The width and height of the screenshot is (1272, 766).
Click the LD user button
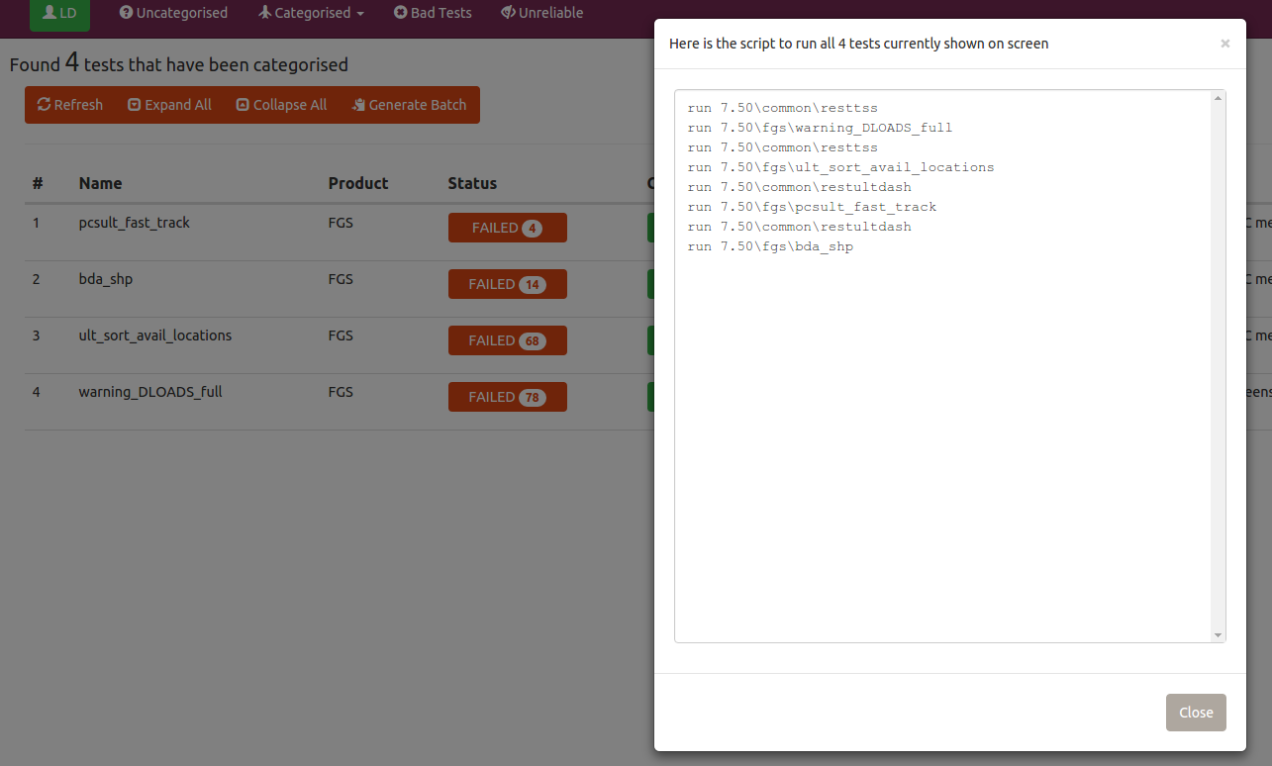pyautogui.click(x=59, y=13)
